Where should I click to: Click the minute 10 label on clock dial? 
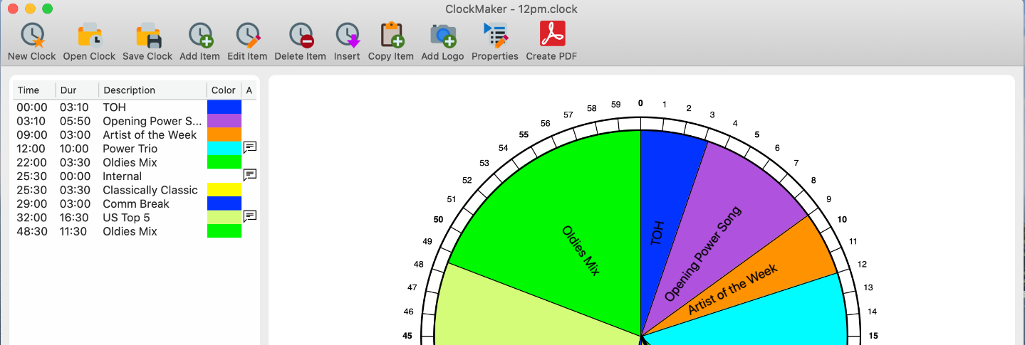click(x=843, y=220)
